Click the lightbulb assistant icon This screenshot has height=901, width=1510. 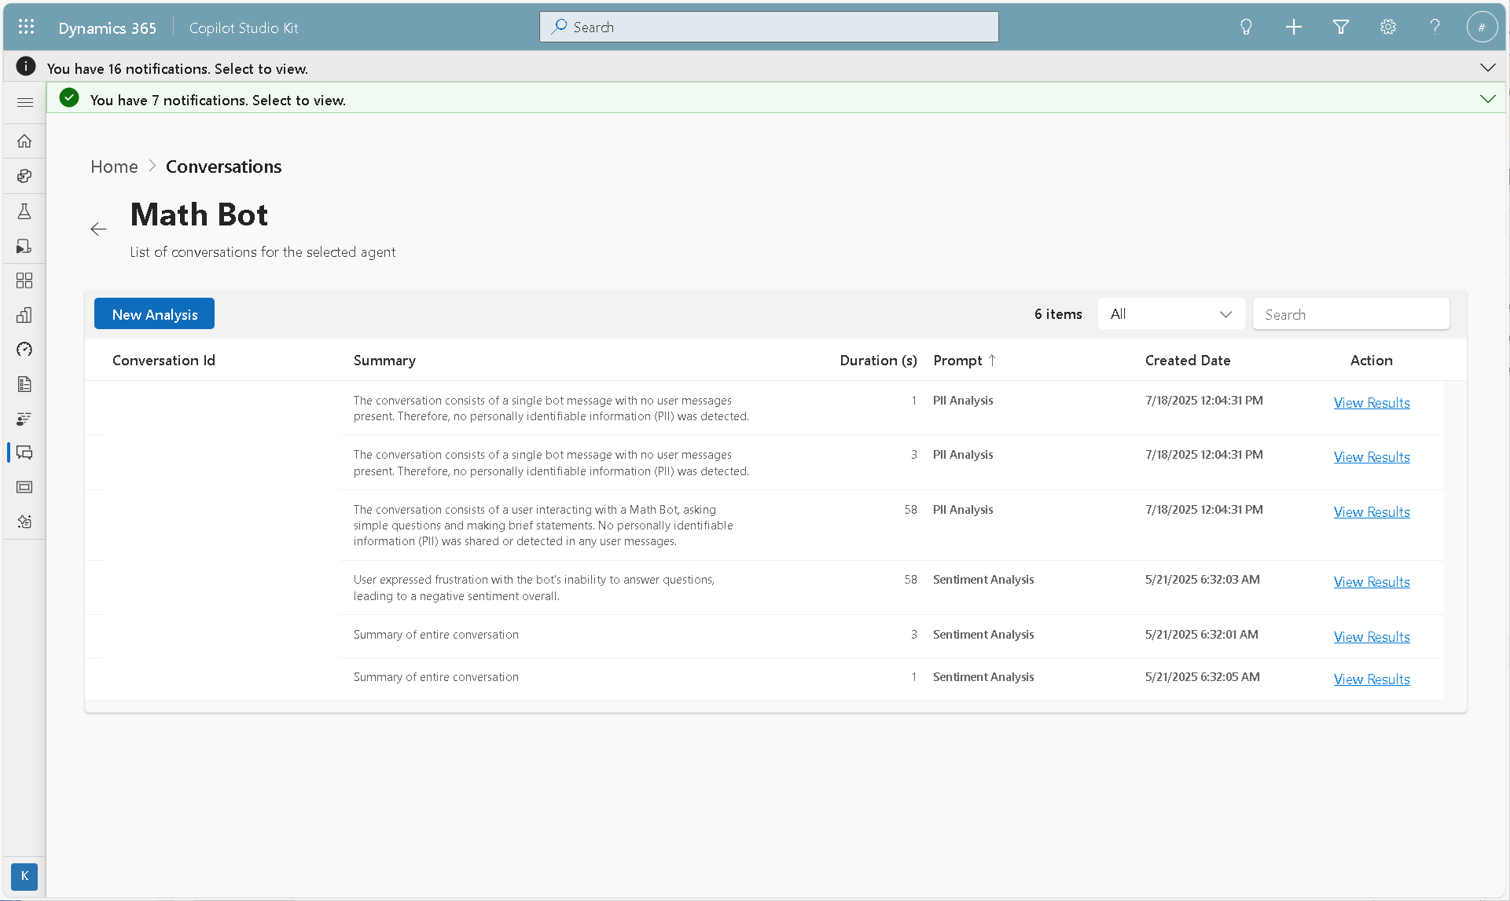click(1246, 27)
